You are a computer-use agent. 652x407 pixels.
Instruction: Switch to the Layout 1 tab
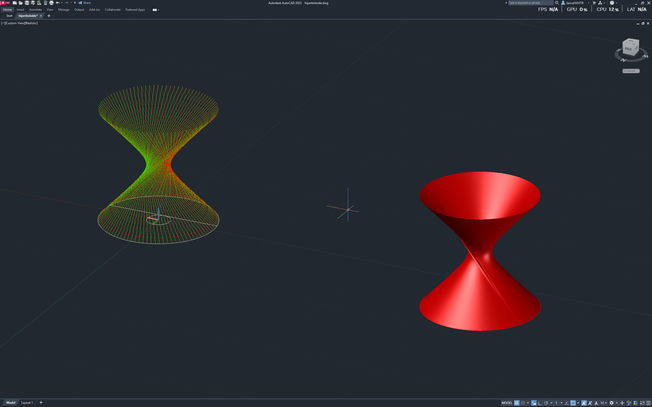(27, 403)
